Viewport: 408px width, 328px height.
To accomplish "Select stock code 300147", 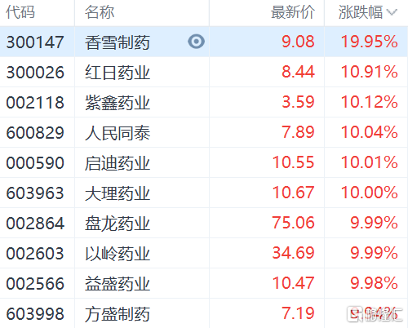I will coord(35,42).
